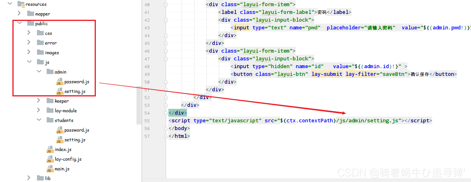Expand the images folder chevron
471x182 pixels.
[29, 53]
